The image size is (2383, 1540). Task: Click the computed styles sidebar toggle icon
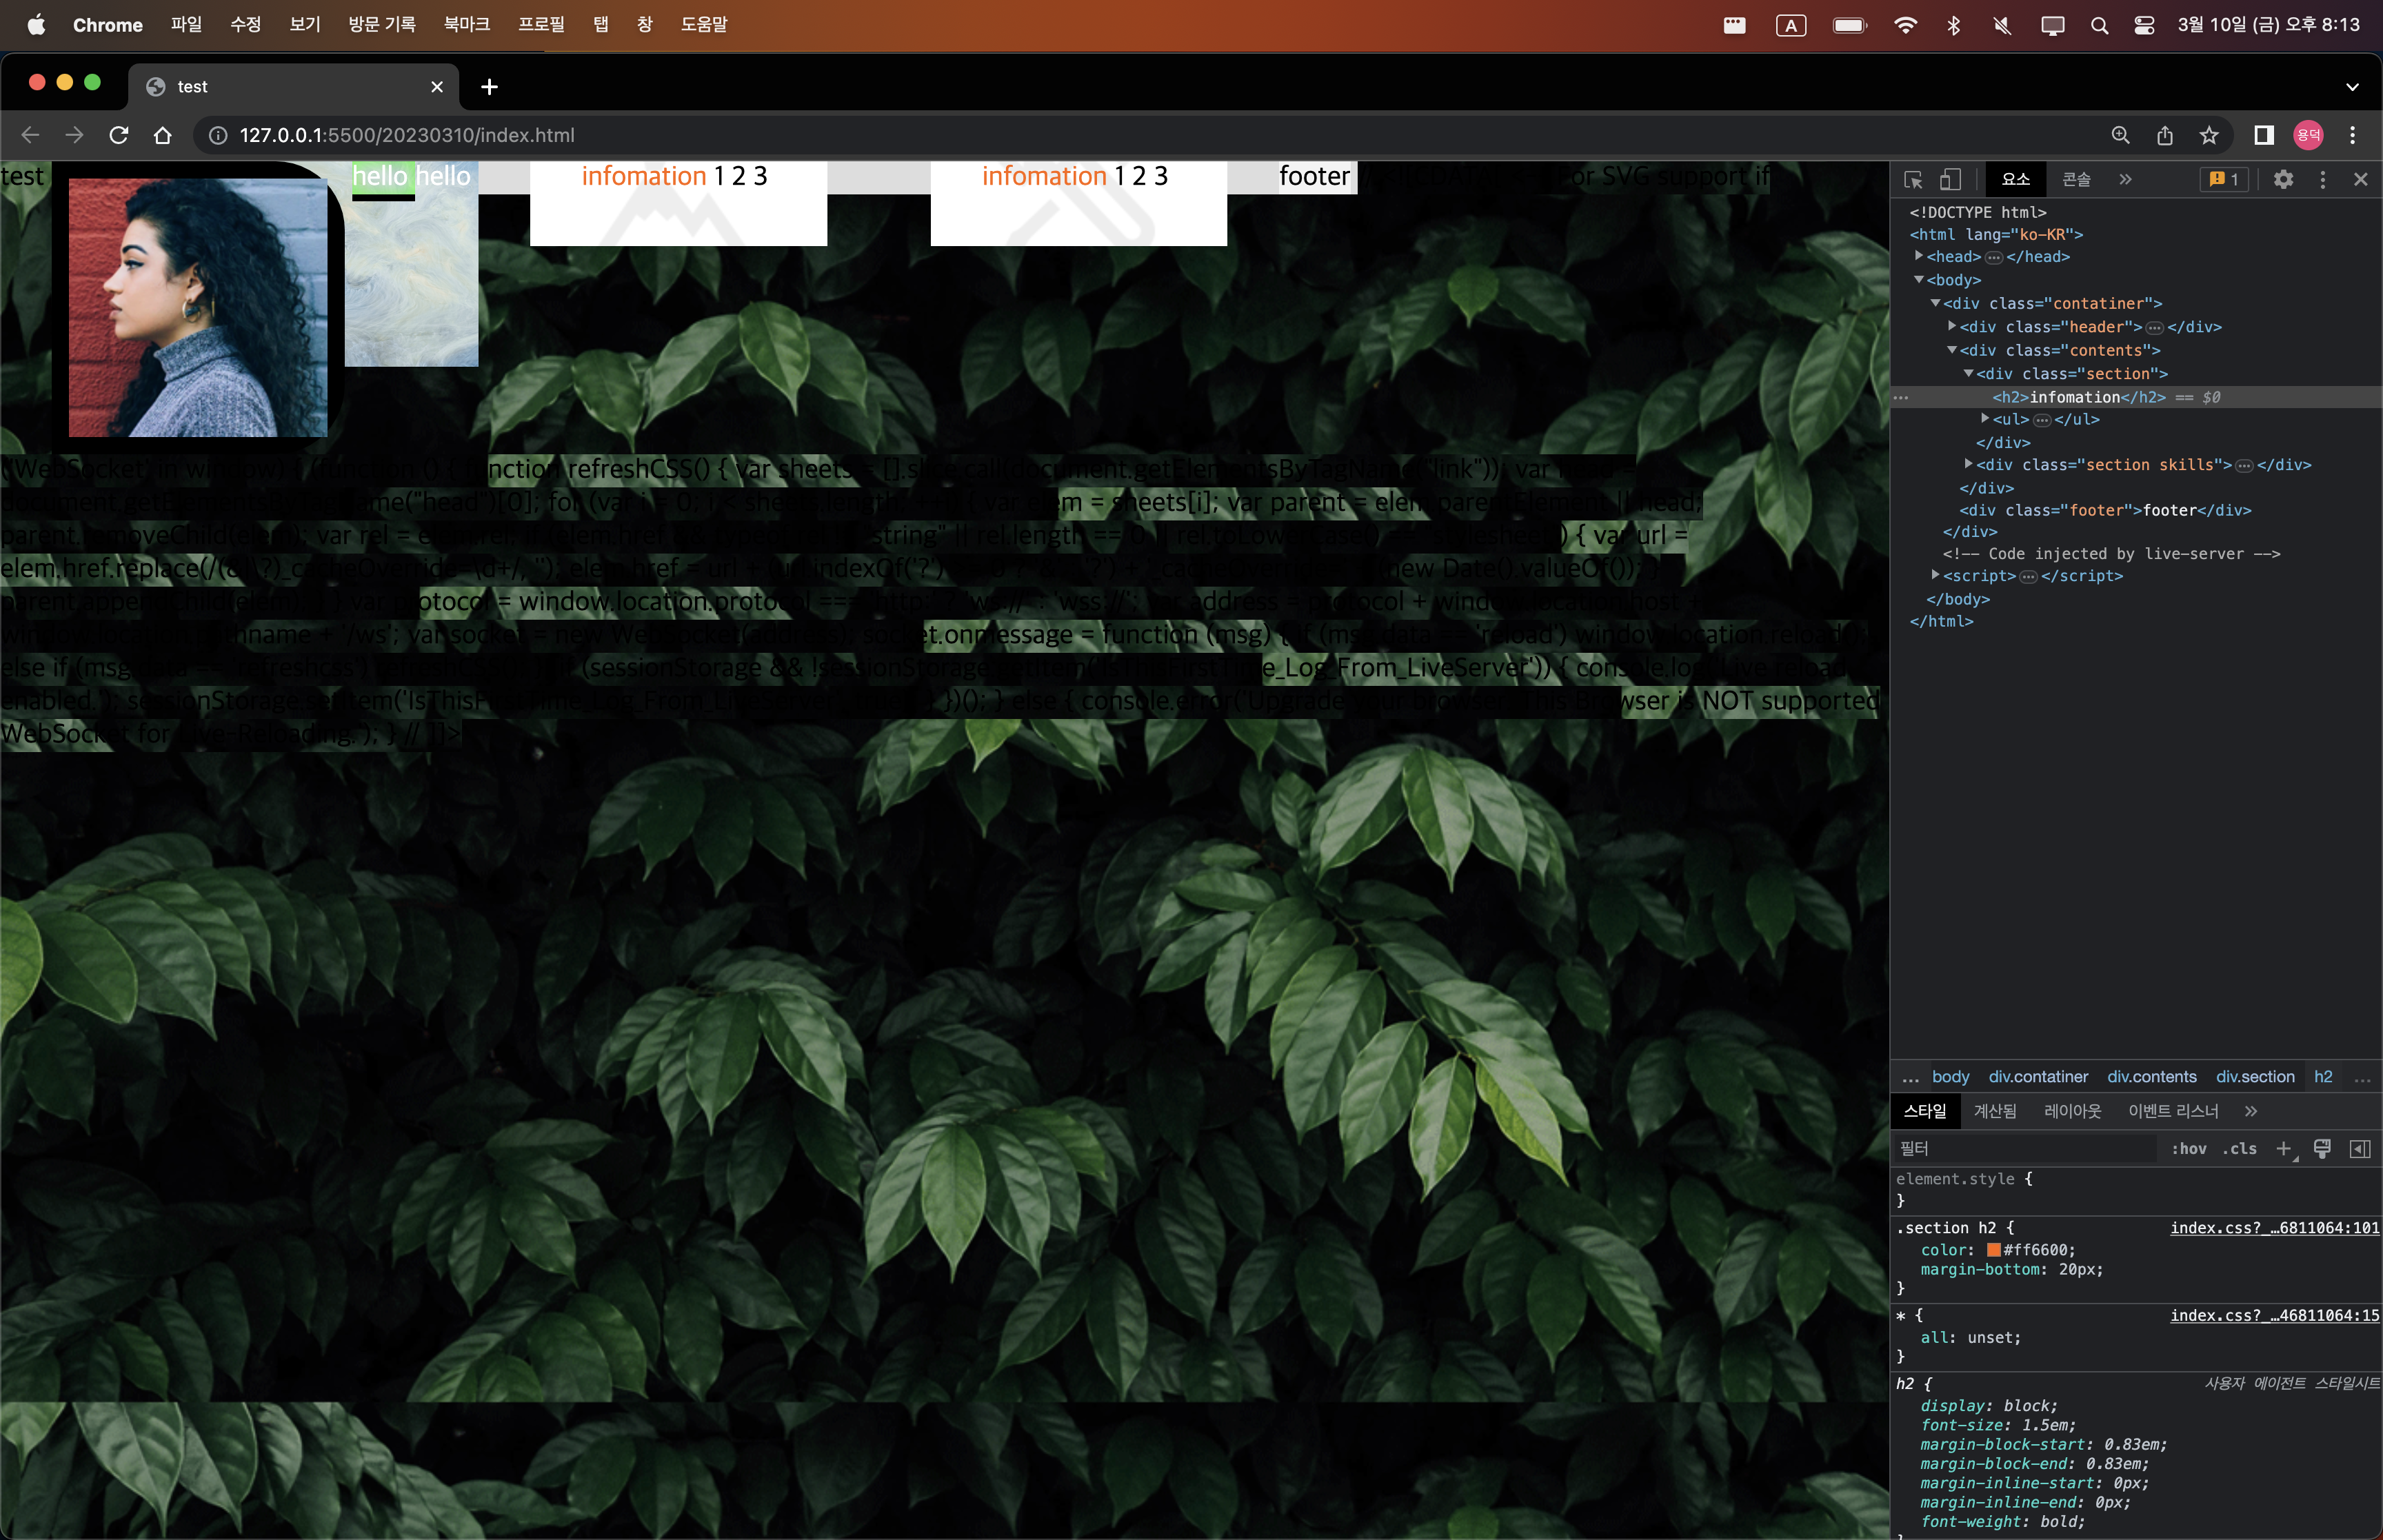[2360, 1149]
